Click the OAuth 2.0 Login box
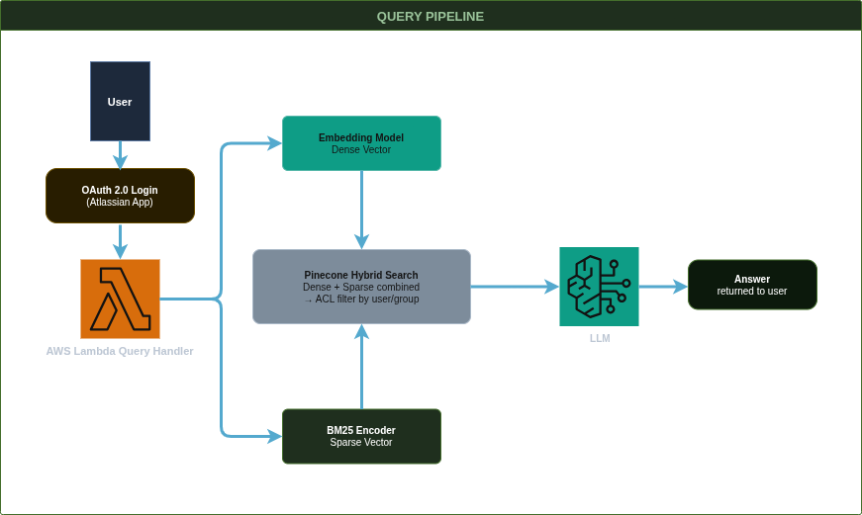The width and height of the screenshot is (862, 515). (120, 195)
